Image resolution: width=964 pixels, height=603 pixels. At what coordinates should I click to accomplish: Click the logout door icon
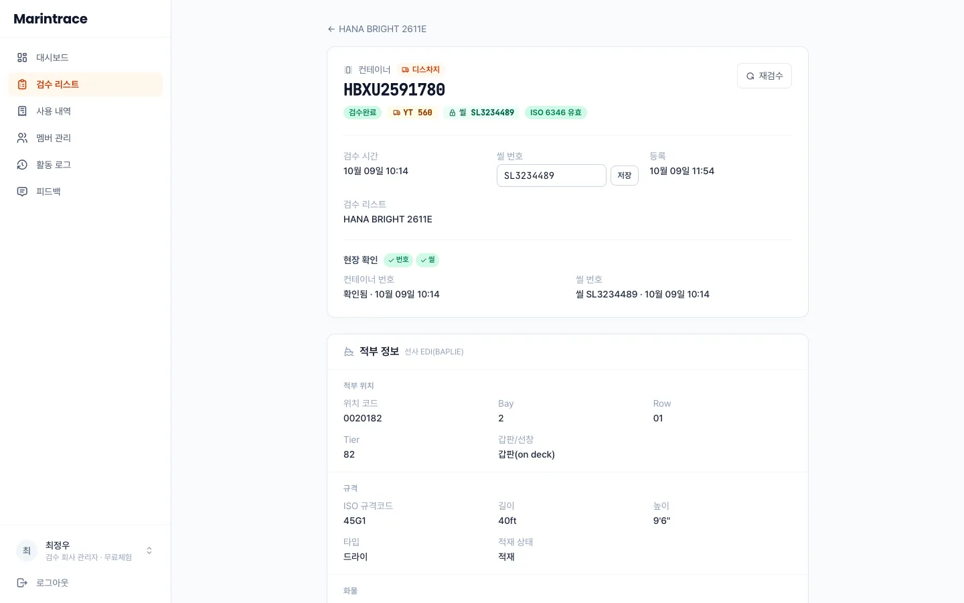(22, 583)
